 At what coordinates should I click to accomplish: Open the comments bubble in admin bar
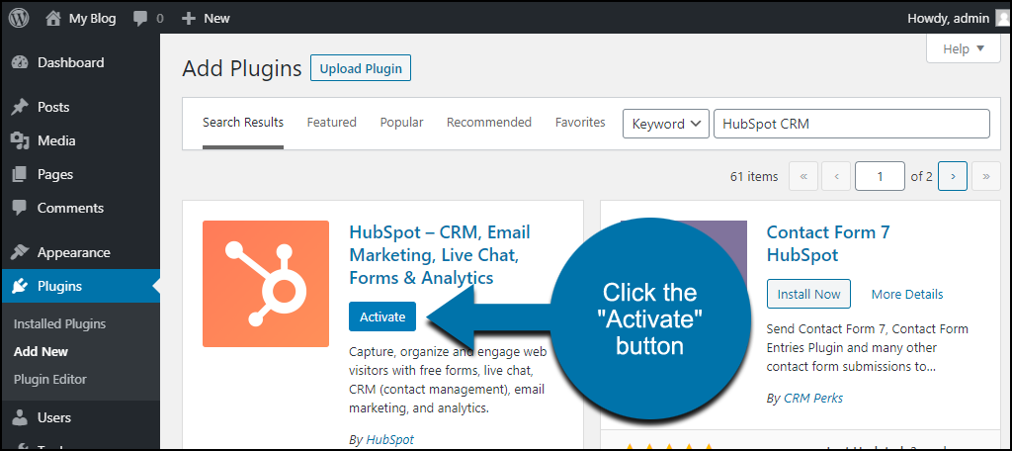(x=140, y=19)
